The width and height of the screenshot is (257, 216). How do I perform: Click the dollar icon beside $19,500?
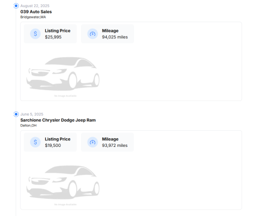point(35,142)
